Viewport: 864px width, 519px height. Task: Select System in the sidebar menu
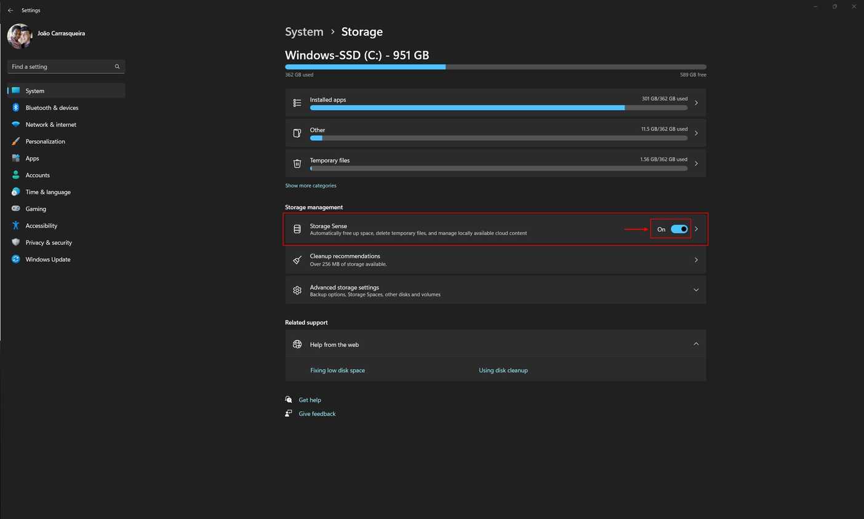(x=66, y=91)
